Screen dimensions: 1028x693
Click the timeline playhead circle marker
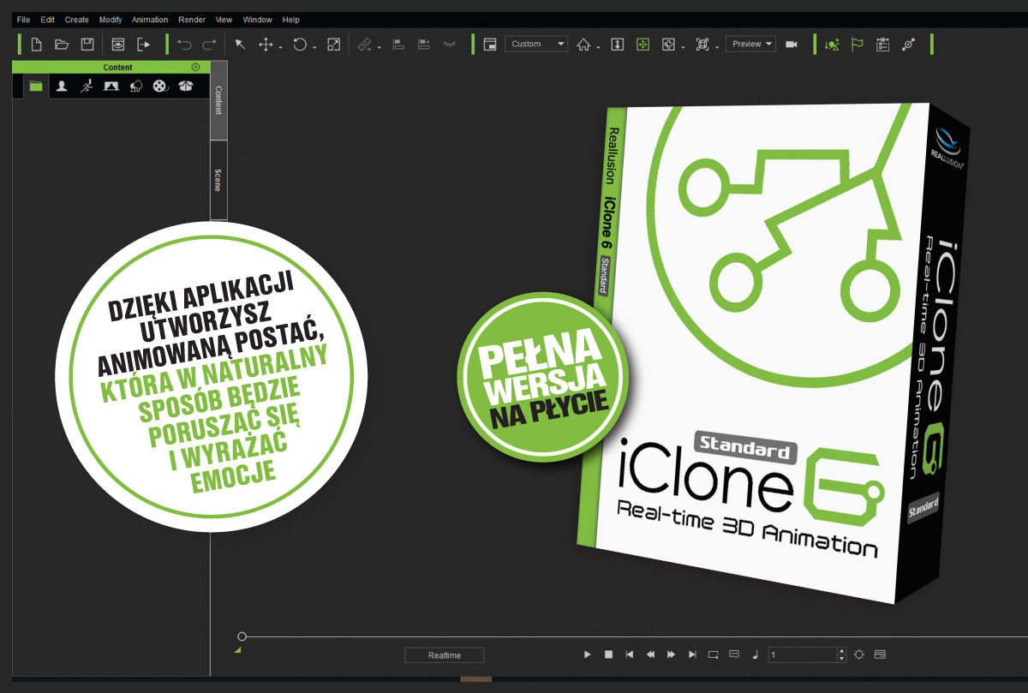coord(242,636)
